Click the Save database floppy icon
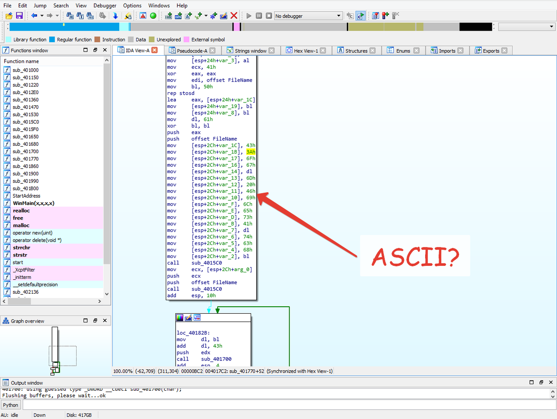Viewport: 557px width, 419px height. pyautogui.click(x=19, y=16)
